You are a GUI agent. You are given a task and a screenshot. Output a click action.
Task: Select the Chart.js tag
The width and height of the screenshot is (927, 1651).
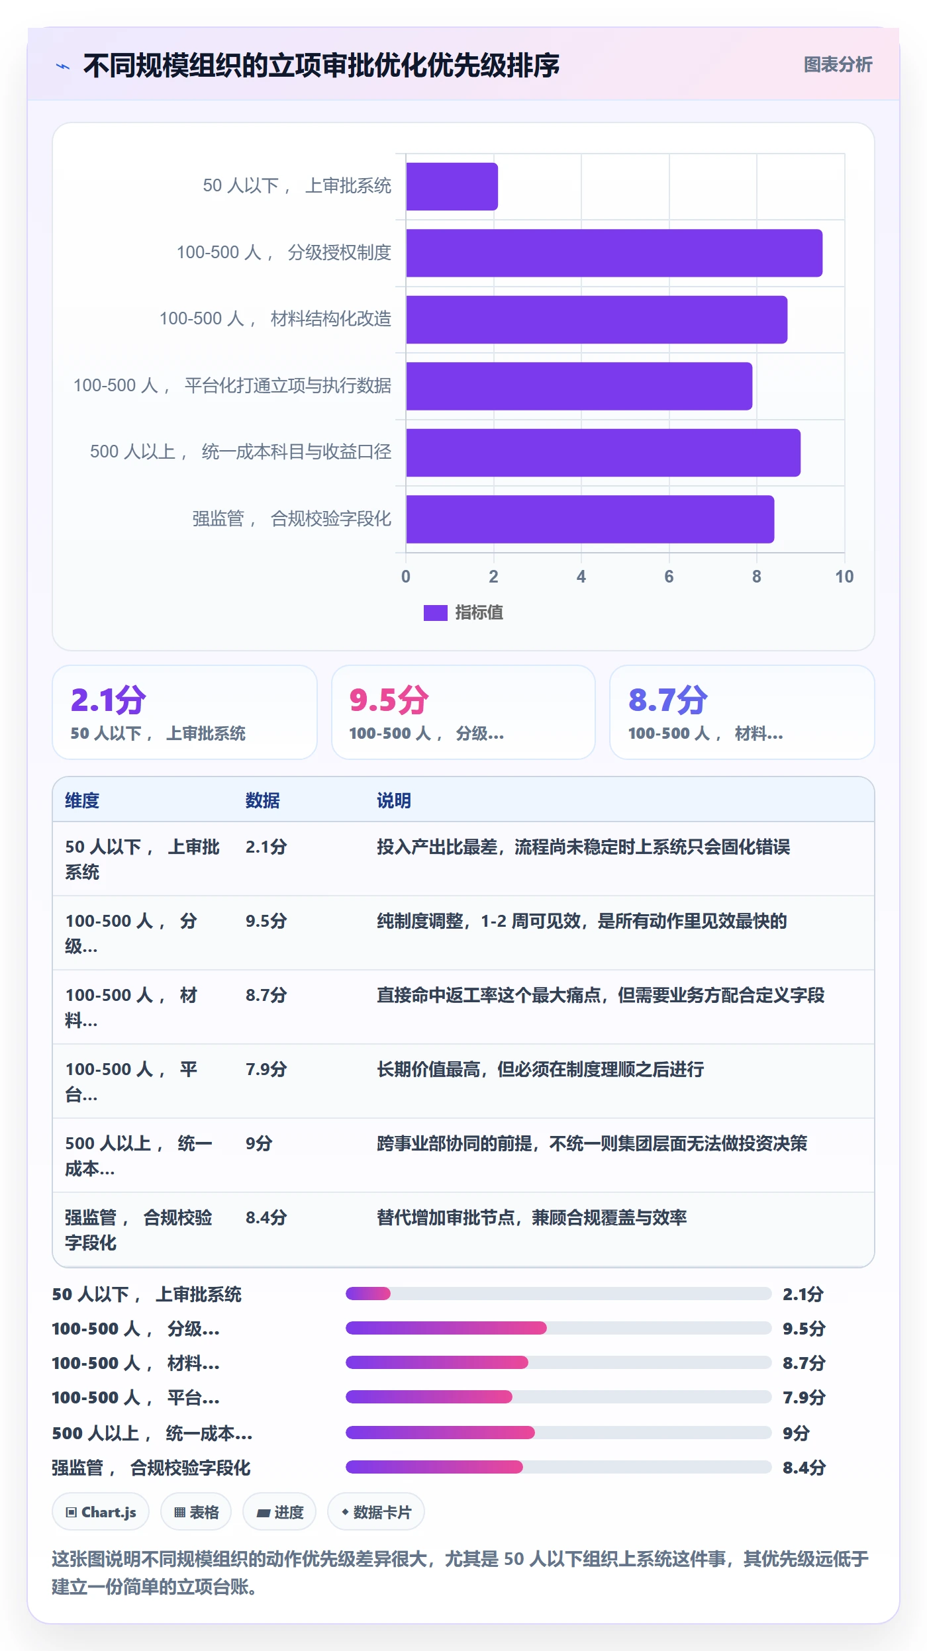[101, 1512]
